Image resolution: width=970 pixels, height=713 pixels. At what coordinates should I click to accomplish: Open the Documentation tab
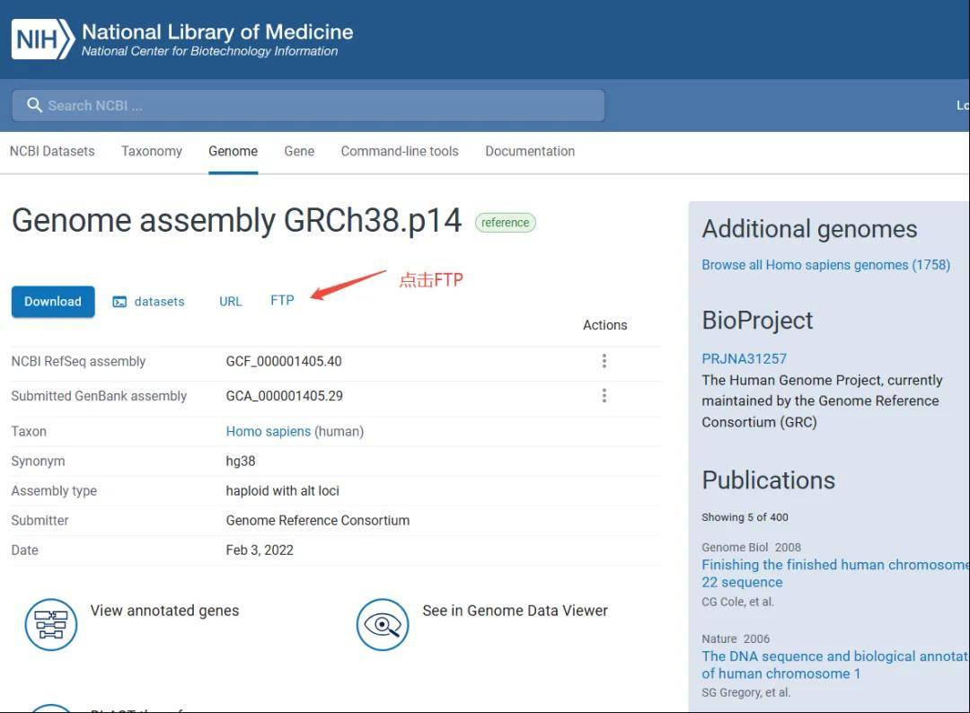click(530, 152)
